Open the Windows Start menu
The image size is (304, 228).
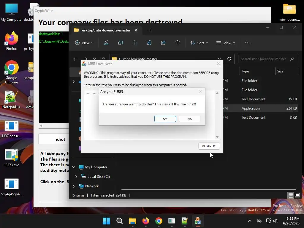click(106, 221)
